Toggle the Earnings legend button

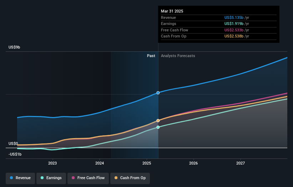(51, 178)
